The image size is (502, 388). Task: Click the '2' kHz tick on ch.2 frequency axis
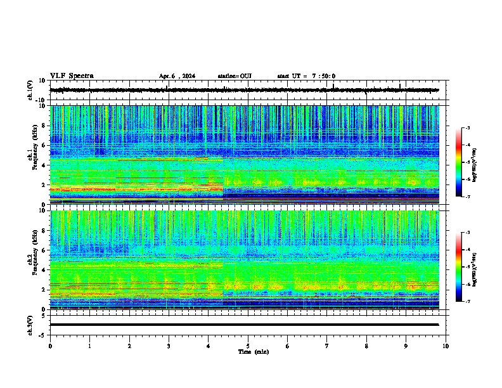point(44,290)
